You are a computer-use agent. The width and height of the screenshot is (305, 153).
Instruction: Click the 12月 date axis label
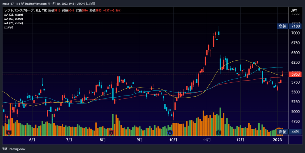click(240, 140)
